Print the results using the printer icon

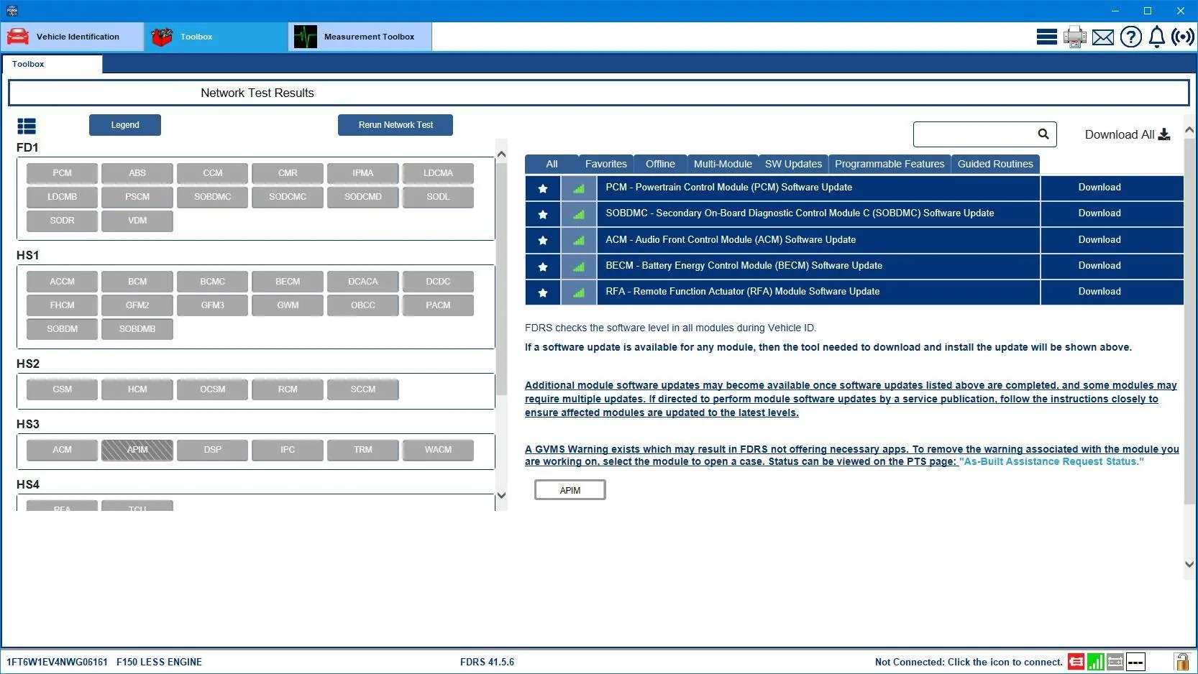coord(1074,37)
